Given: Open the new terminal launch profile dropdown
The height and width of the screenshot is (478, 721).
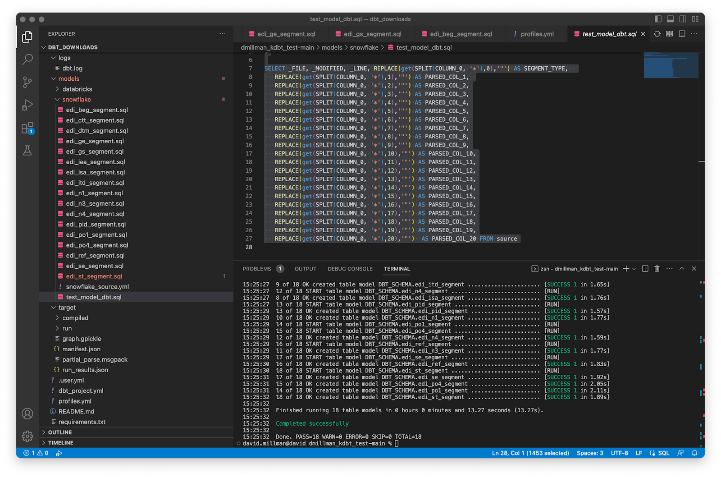Looking at the screenshot, I should click(x=634, y=269).
